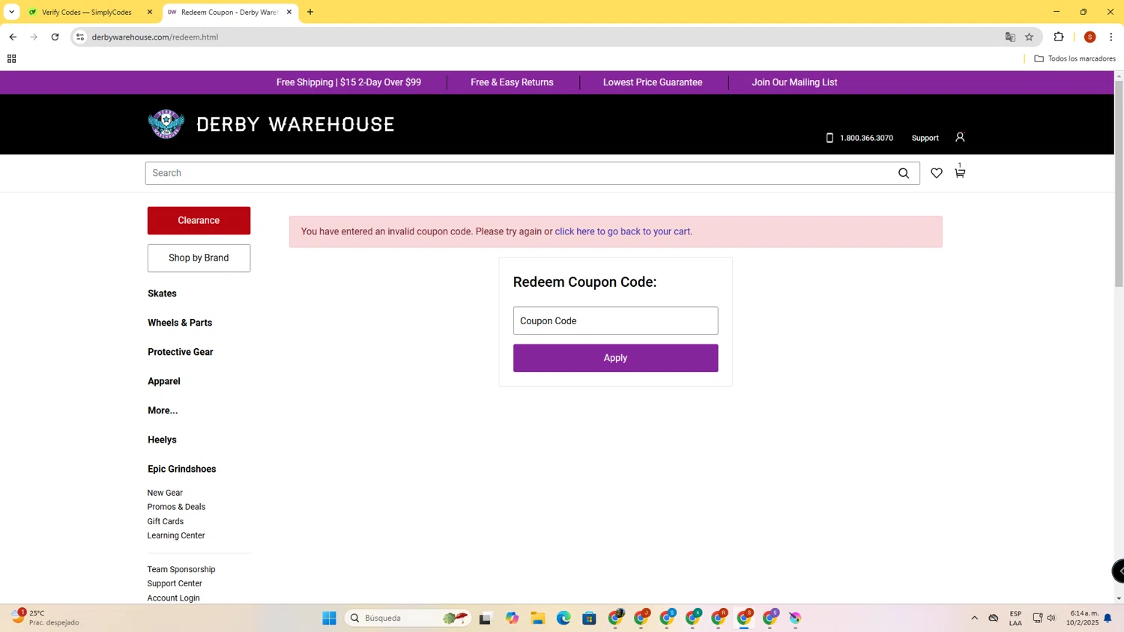This screenshot has height=632, width=1124.
Task: Focus the Coupon Code input field
Action: tap(615, 320)
